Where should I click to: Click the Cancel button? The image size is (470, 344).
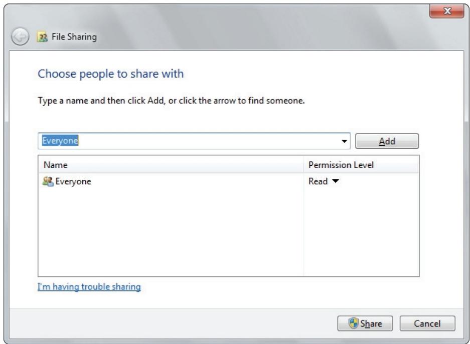427,323
